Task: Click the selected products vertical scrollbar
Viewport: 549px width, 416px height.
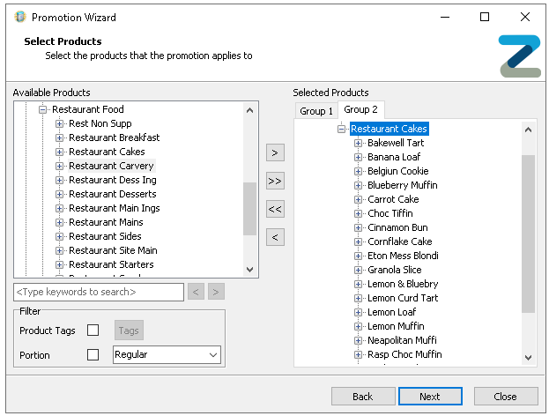Action: coord(528,234)
